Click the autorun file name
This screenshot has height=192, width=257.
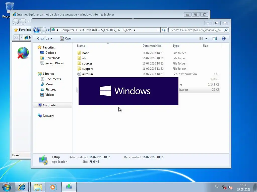point(88,74)
